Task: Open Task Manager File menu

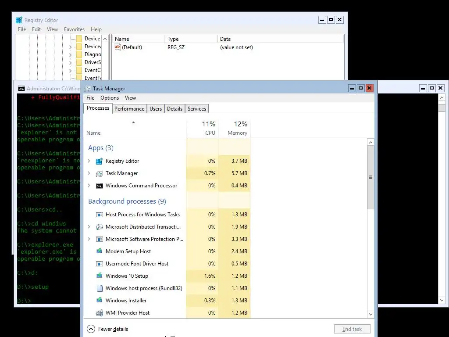Action: click(90, 98)
